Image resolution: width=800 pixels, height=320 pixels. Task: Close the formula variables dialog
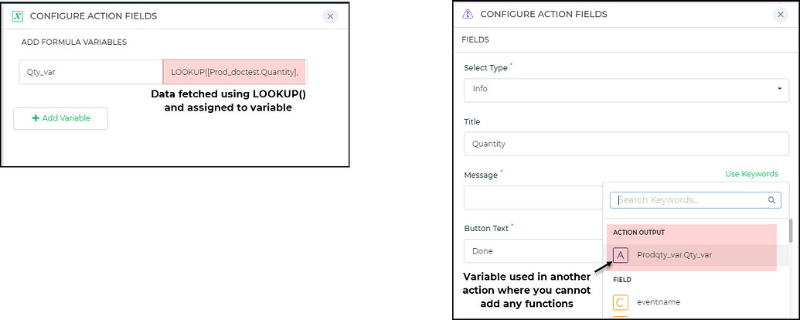(330, 16)
